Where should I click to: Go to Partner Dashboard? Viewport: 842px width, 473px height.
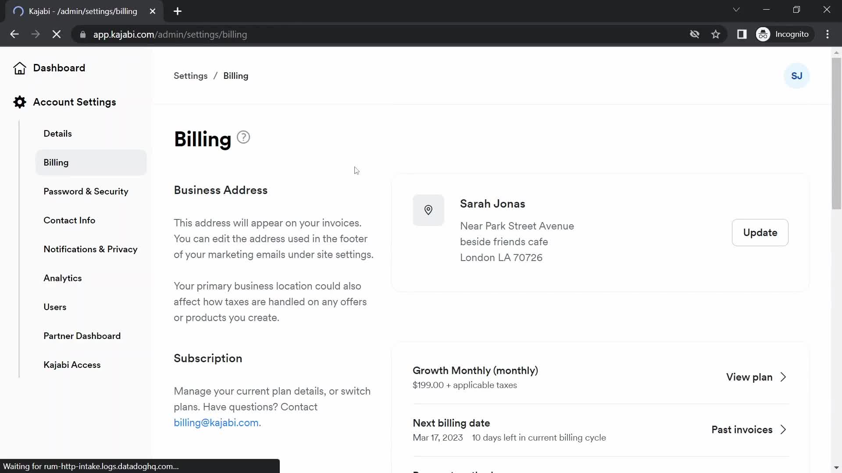(x=82, y=336)
